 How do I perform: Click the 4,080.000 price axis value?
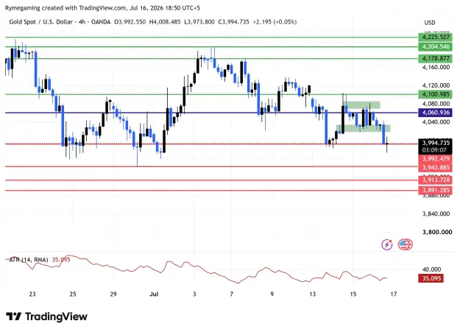click(436, 104)
